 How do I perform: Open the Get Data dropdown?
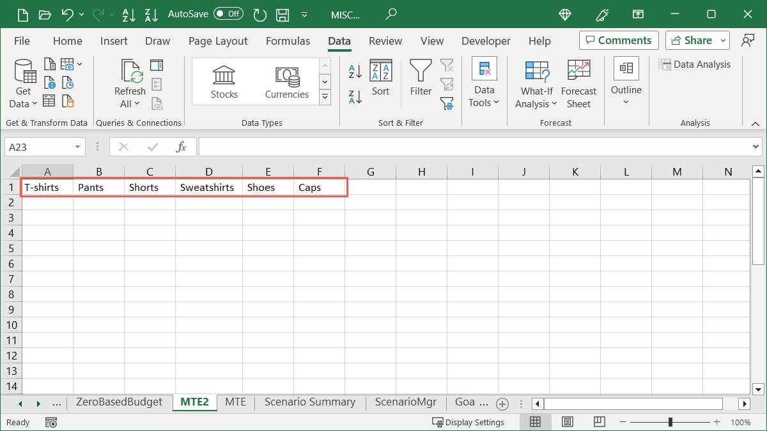click(23, 84)
